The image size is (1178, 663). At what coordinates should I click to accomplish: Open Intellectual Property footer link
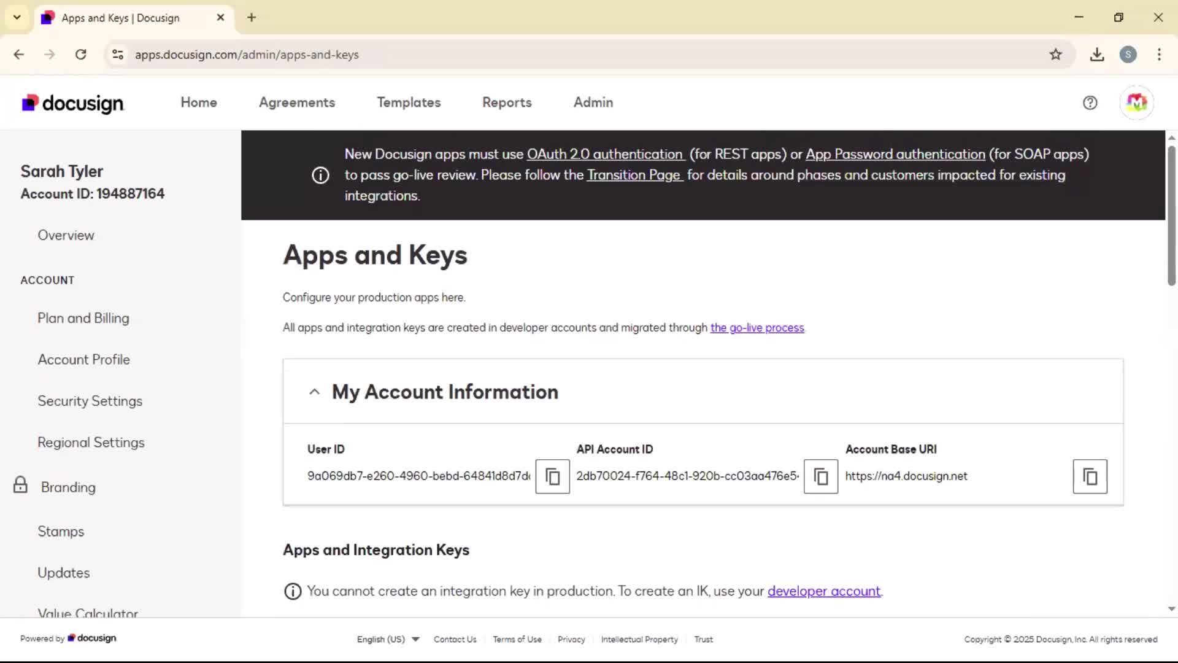coord(639,639)
